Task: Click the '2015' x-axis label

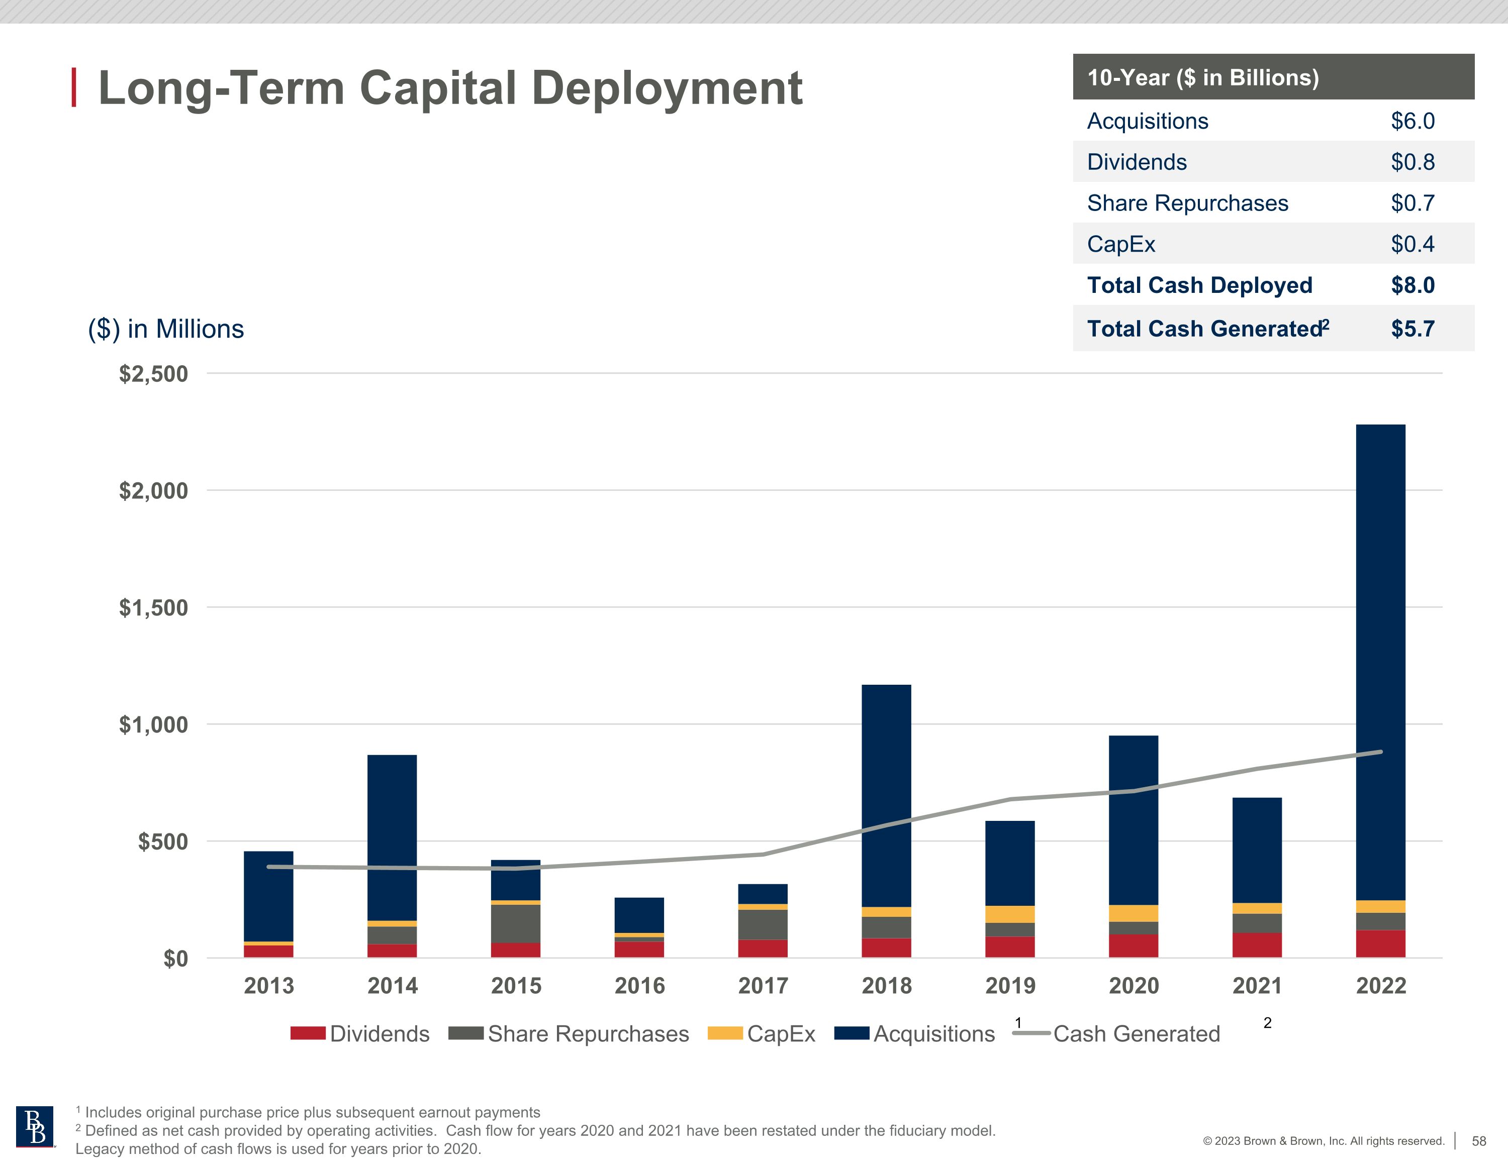Action: [516, 986]
